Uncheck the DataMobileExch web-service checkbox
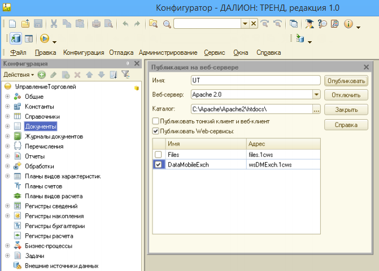The height and width of the screenshot is (271, 379). (x=158, y=164)
